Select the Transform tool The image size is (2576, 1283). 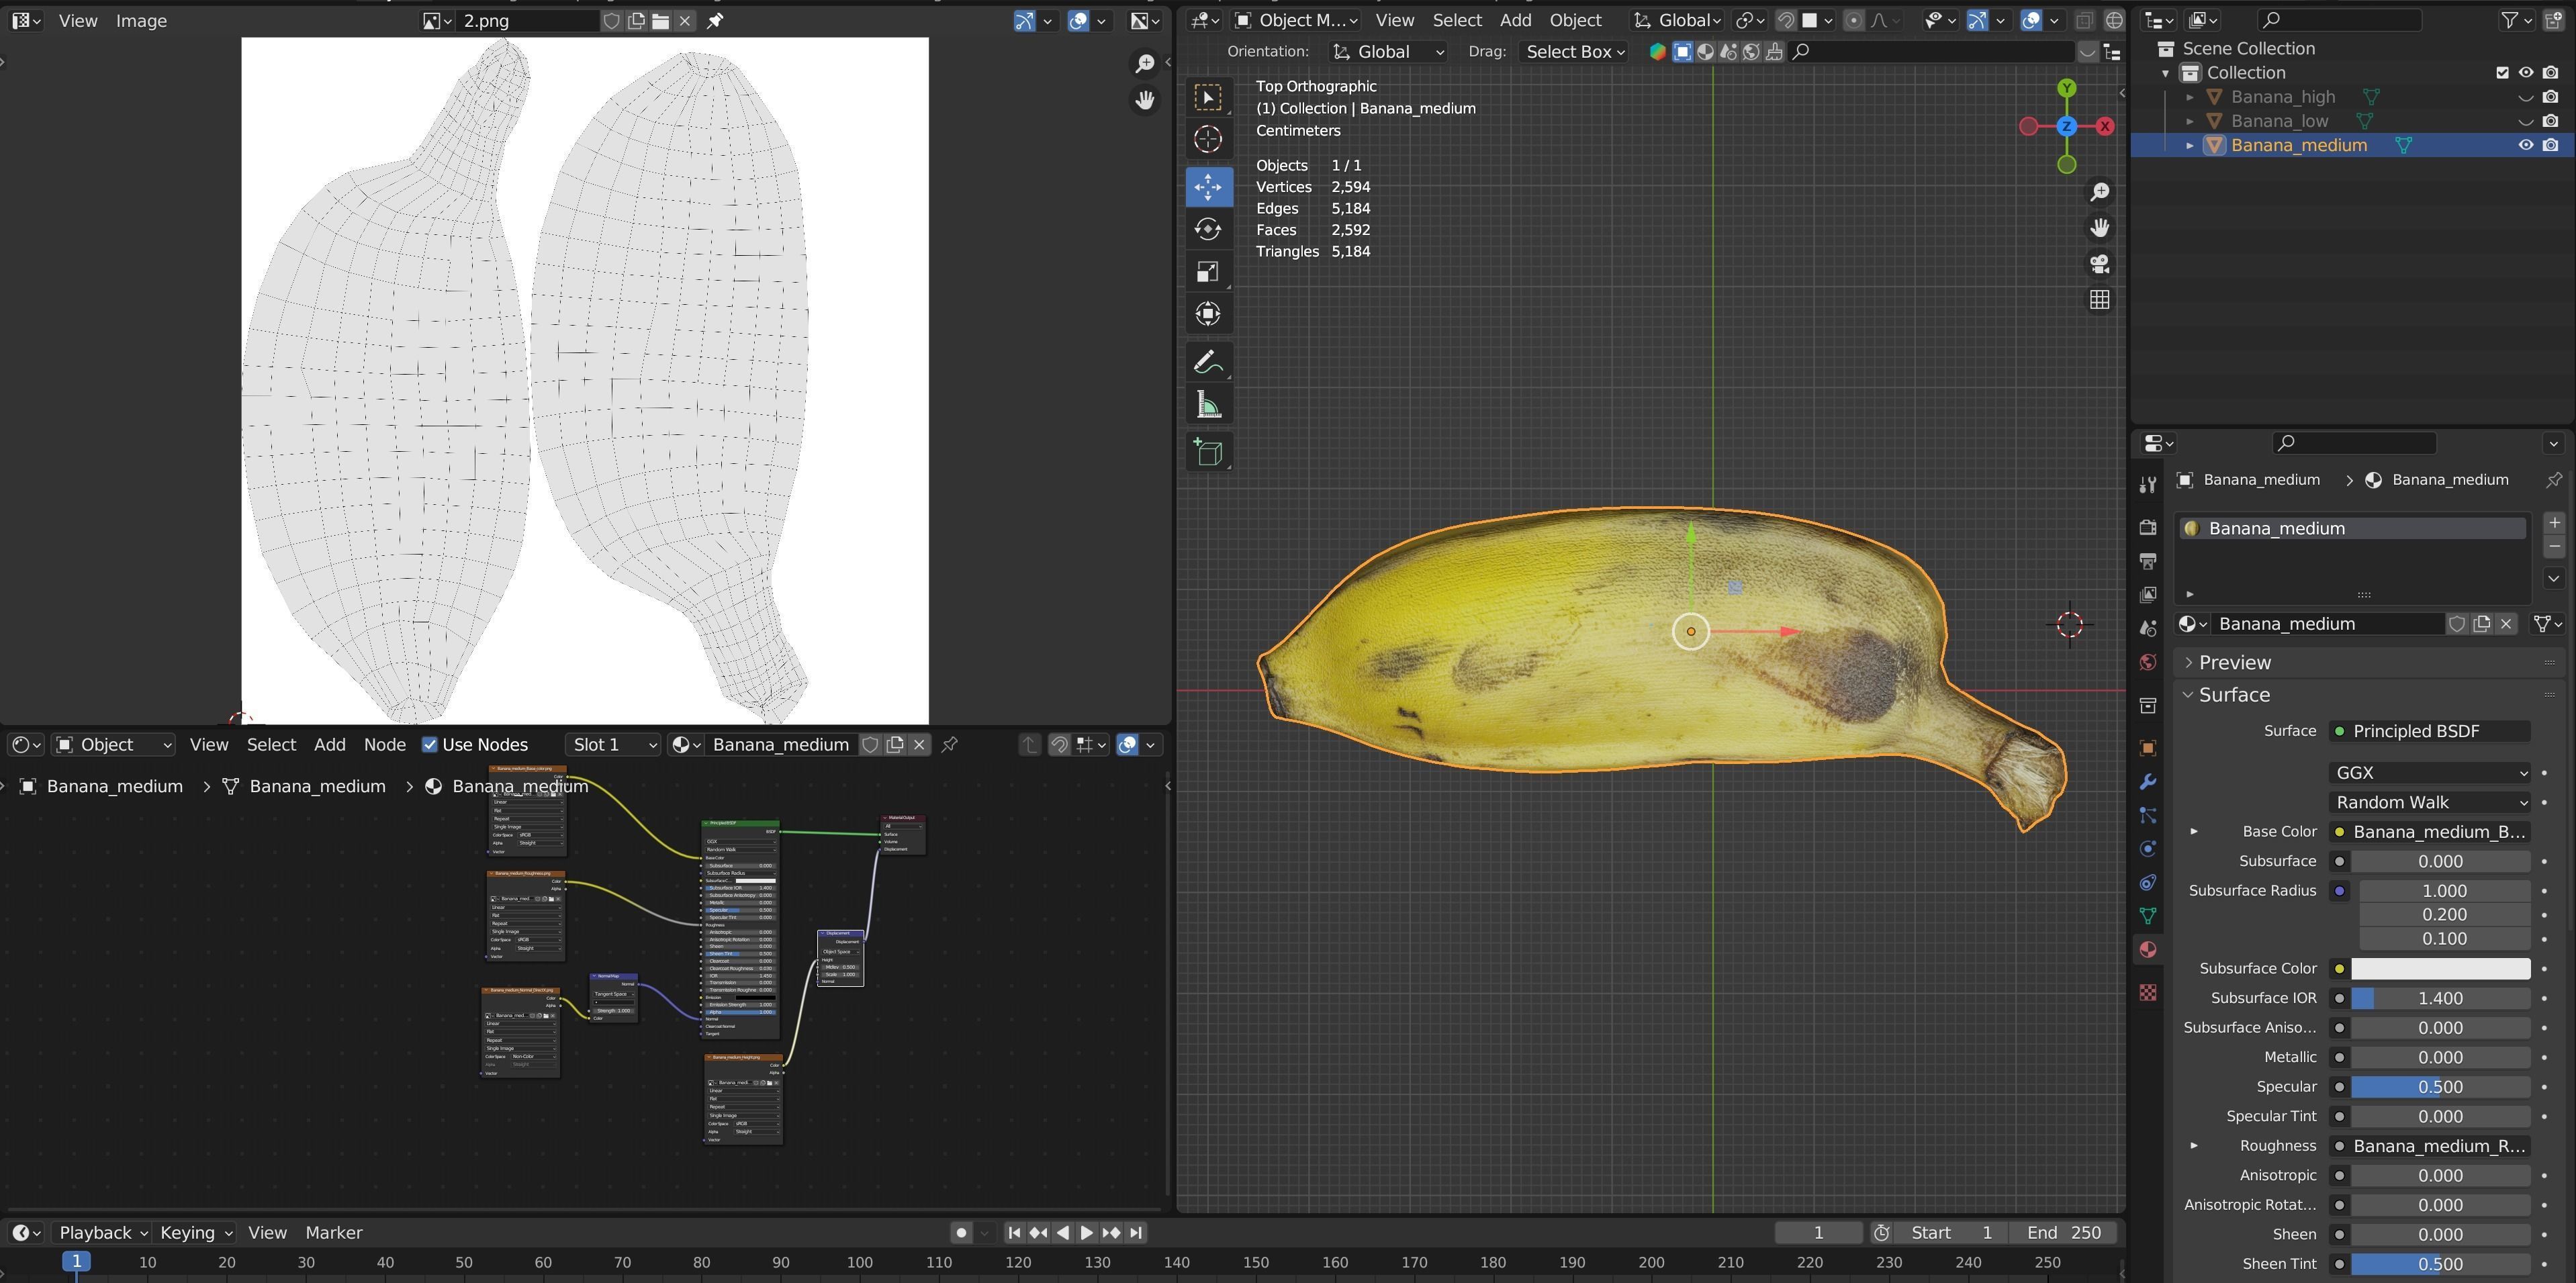1208,314
